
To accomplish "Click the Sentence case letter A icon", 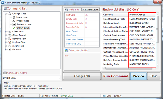I will point(14,24).
